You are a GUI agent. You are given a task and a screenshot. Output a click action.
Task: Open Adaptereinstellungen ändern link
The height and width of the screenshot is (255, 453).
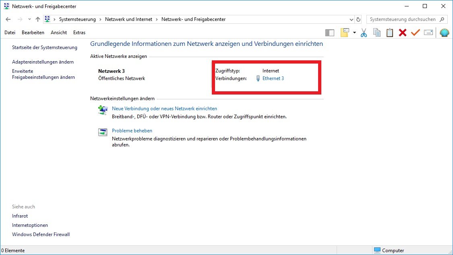(x=43, y=62)
